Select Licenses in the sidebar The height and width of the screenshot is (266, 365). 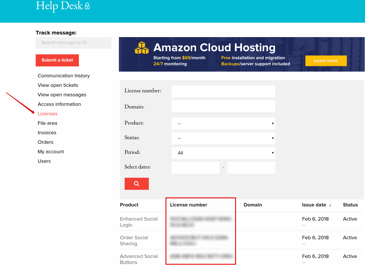coord(47,114)
